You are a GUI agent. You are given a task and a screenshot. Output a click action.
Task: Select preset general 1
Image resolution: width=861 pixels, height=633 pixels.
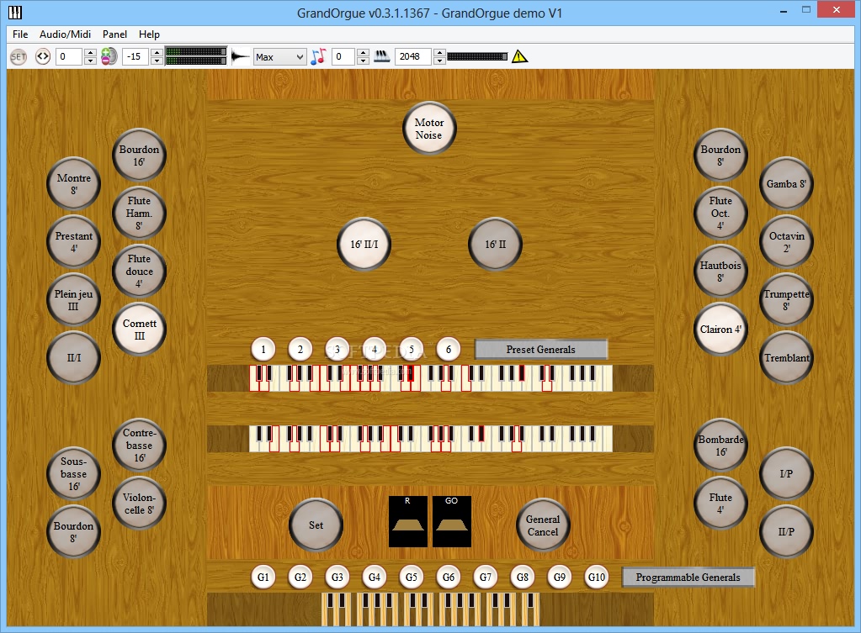click(263, 349)
